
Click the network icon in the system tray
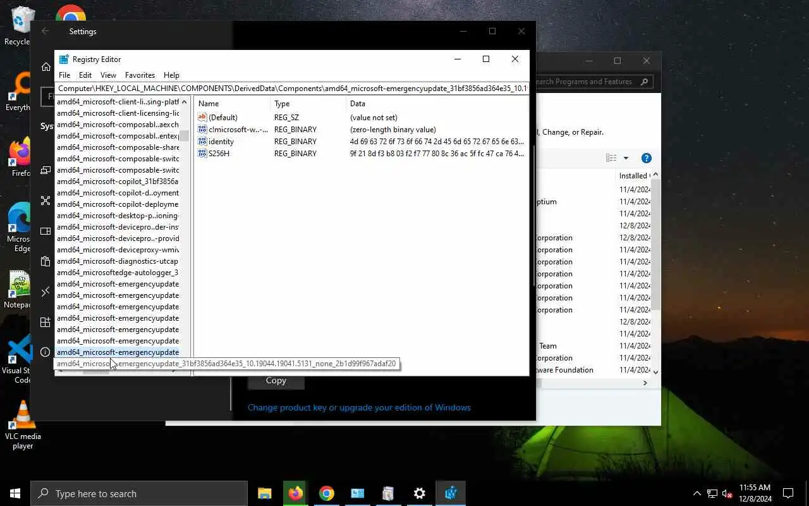(x=712, y=494)
